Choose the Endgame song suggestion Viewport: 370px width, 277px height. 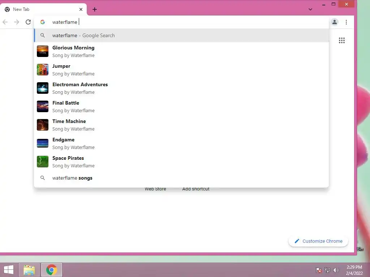(x=181, y=143)
